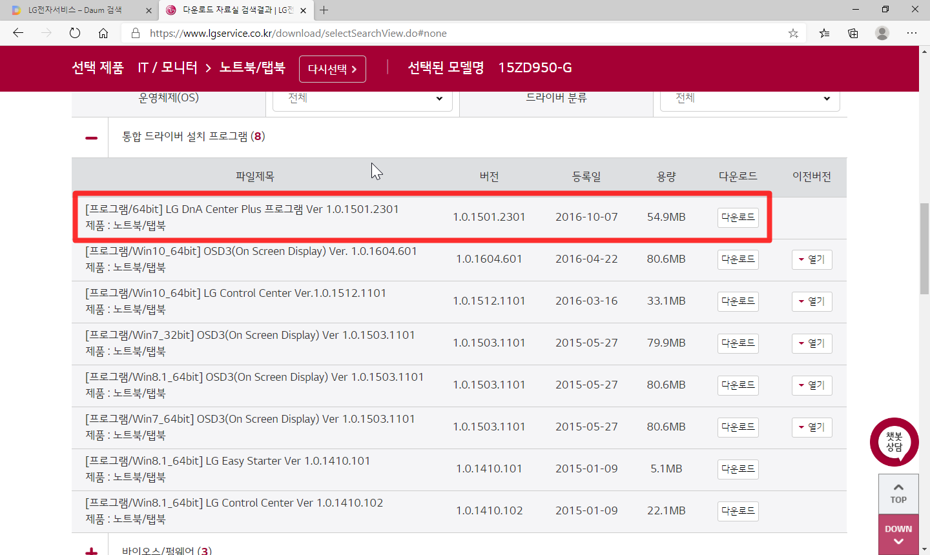Download LG DnA Center Plus program
Image resolution: width=930 pixels, height=555 pixels.
point(738,217)
